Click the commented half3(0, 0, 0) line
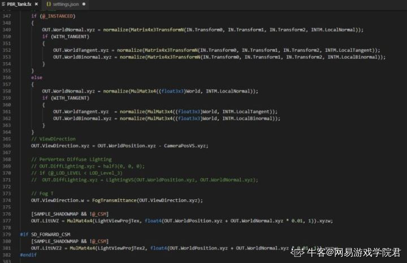 pos(88,166)
